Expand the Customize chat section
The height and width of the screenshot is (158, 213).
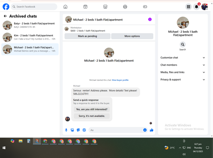[x=183, y=57]
